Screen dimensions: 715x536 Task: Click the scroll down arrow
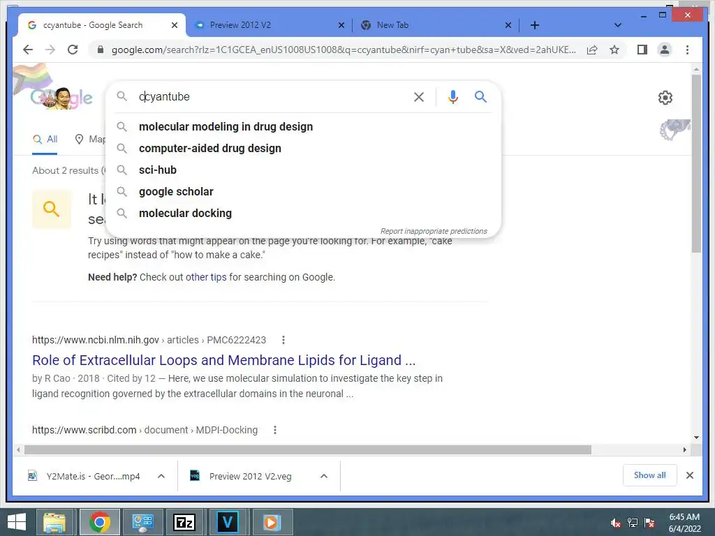pos(696,438)
